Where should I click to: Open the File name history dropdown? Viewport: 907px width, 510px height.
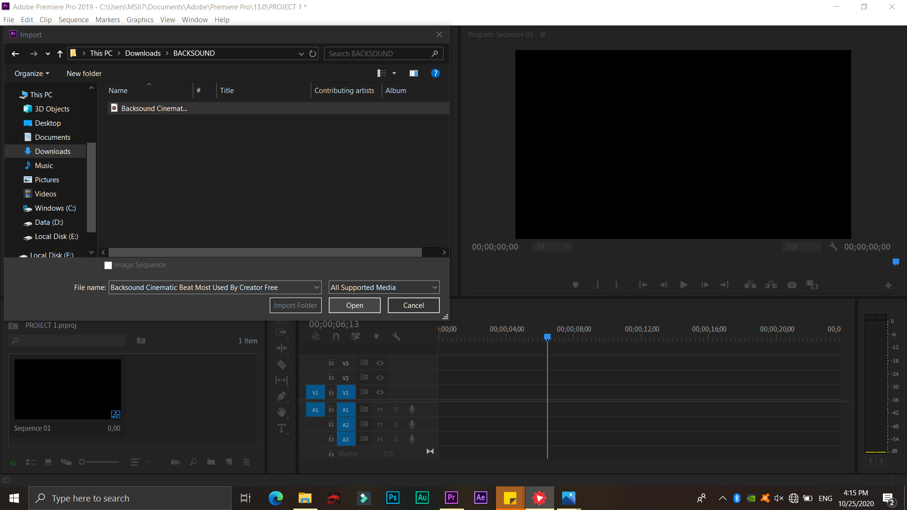(x=317, y=287)
